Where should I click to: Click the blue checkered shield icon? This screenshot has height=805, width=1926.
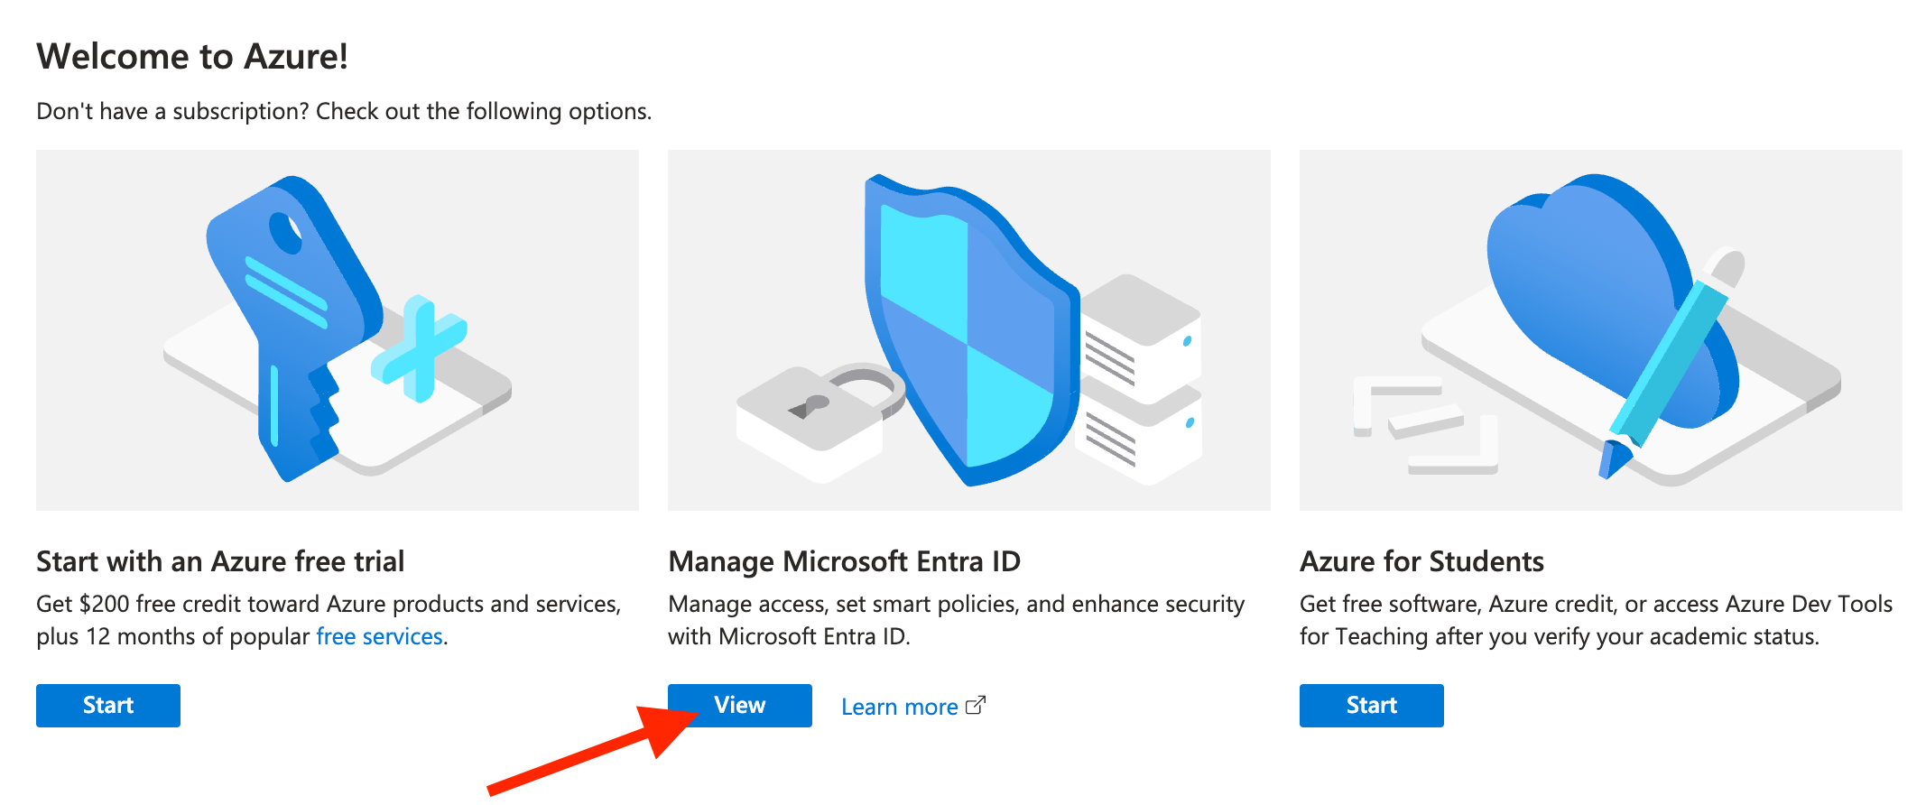pyautogui.click(x=970, y=329)
